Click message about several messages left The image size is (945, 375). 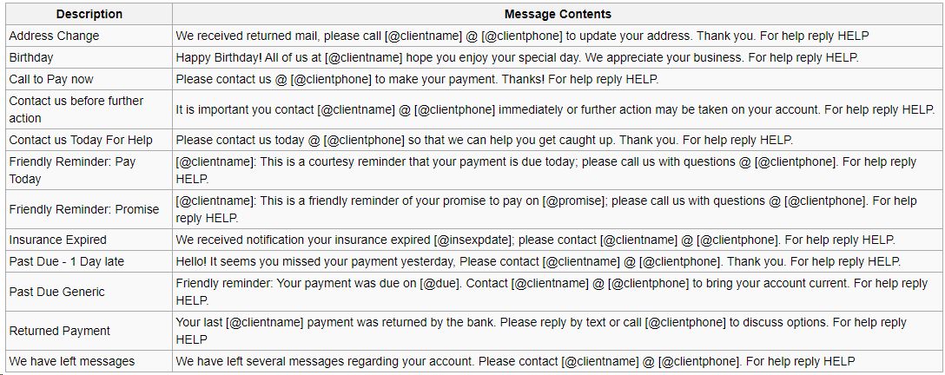pos(515,362)
